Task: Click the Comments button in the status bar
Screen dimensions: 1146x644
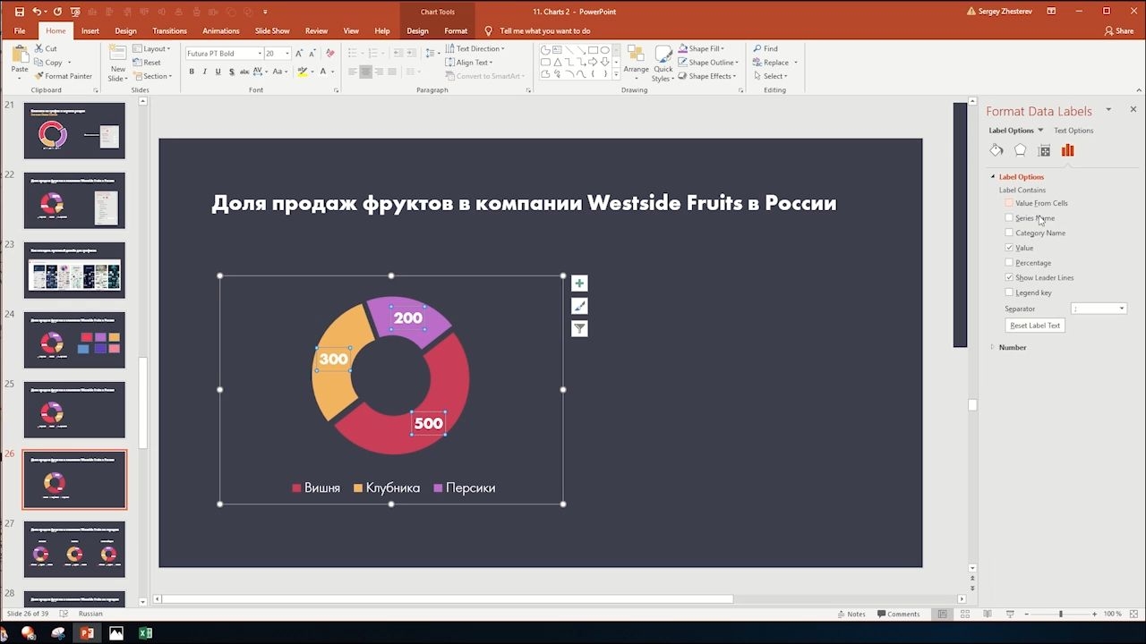Action: coord(898,614)
